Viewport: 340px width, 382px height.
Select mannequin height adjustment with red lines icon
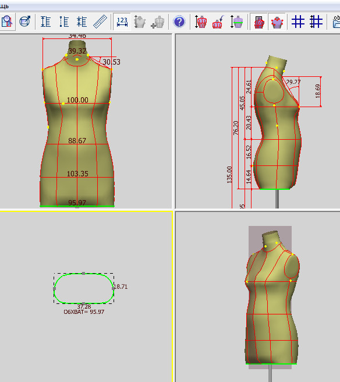point(201,22)
